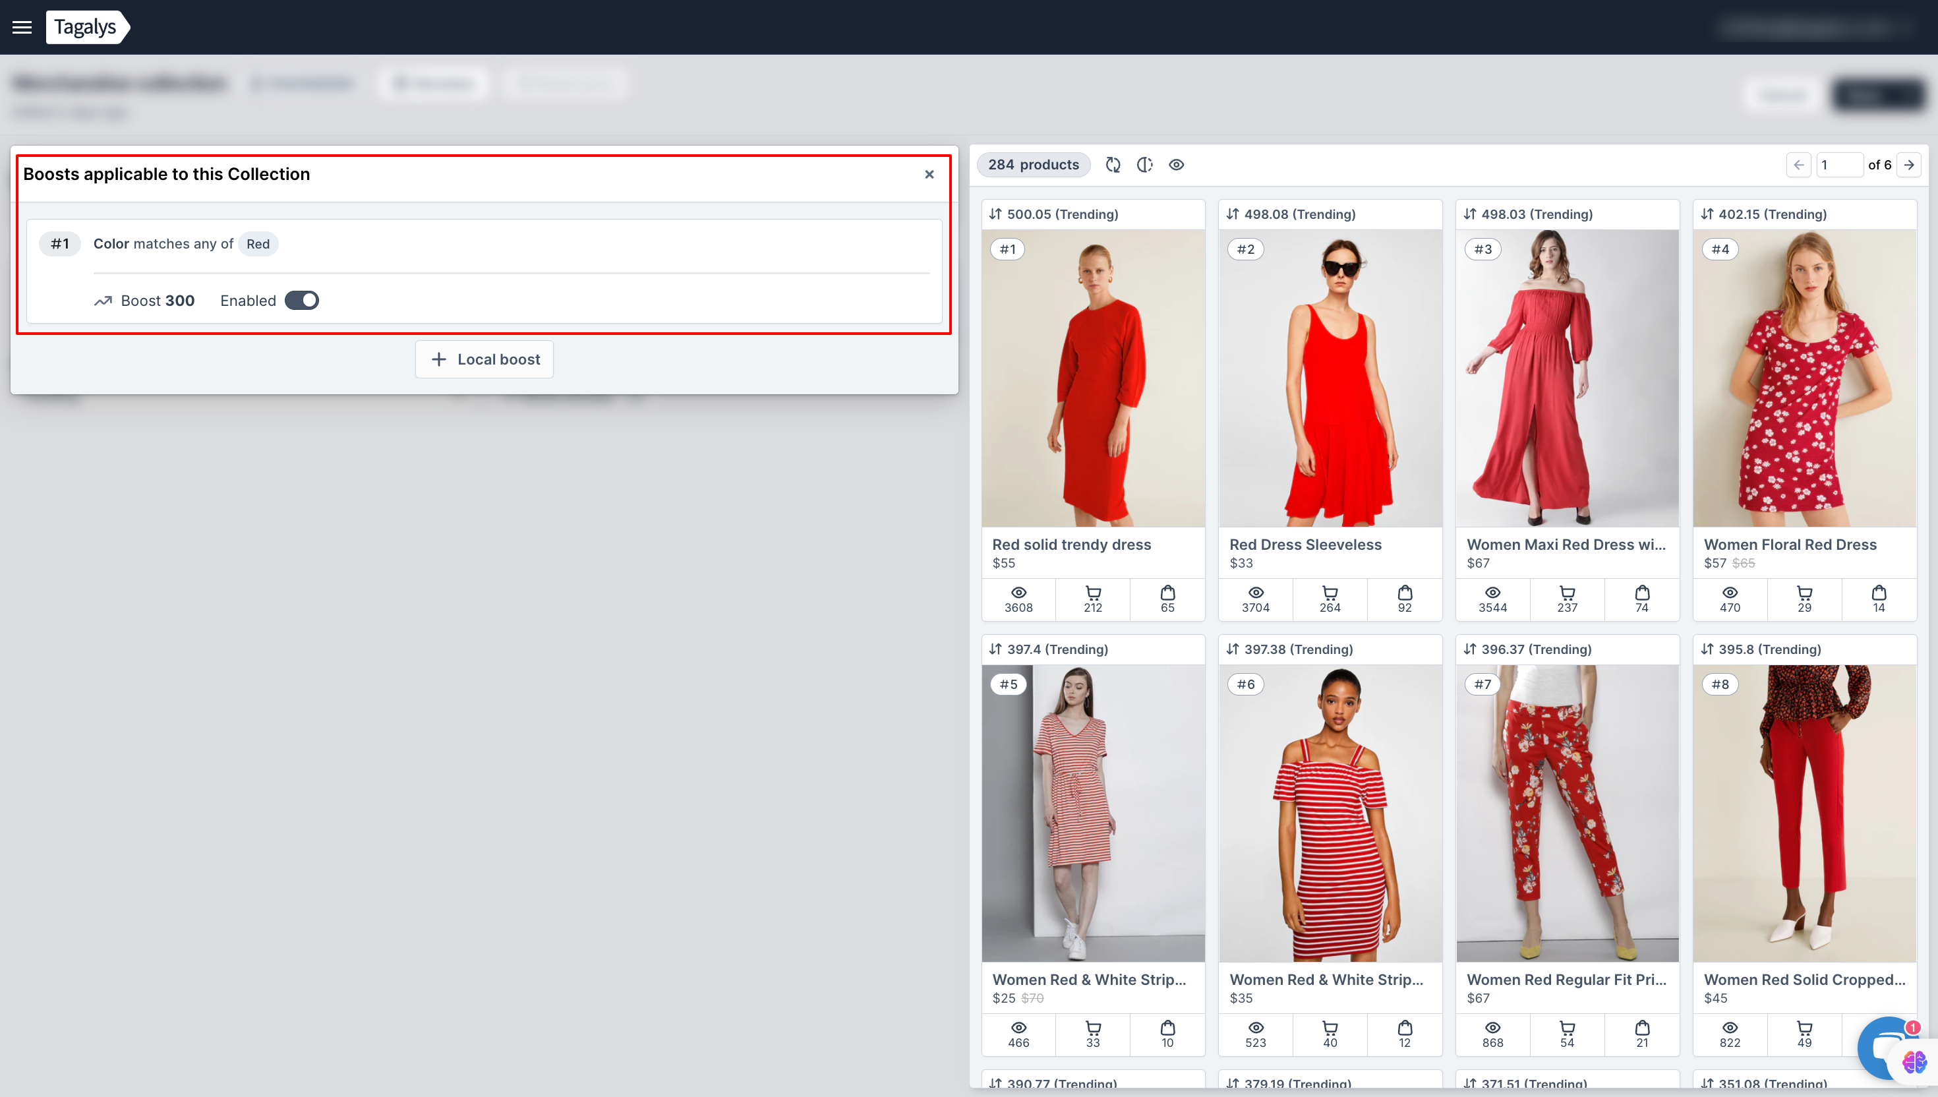Click bag icon showing 10
The height and width of the screenshot is (1097, 1938).
pyautogui.click(x=1167, y=1028)
